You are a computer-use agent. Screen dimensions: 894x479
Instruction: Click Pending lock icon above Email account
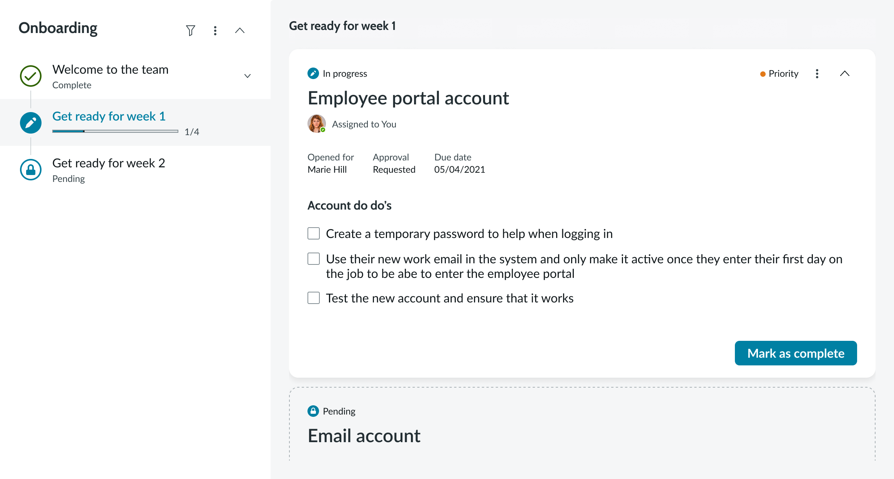click(313, 411)
